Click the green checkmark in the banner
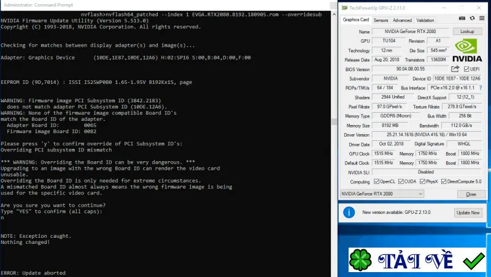 click(x=474, y=261)
